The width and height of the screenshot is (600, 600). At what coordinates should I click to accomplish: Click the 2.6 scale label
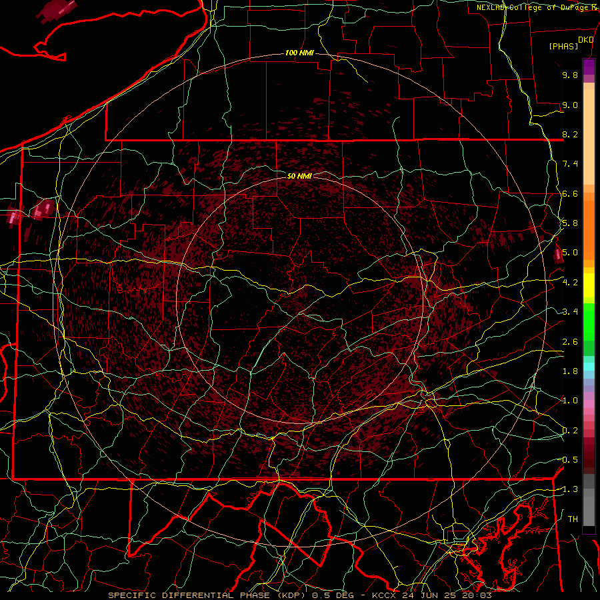(570, 342)
